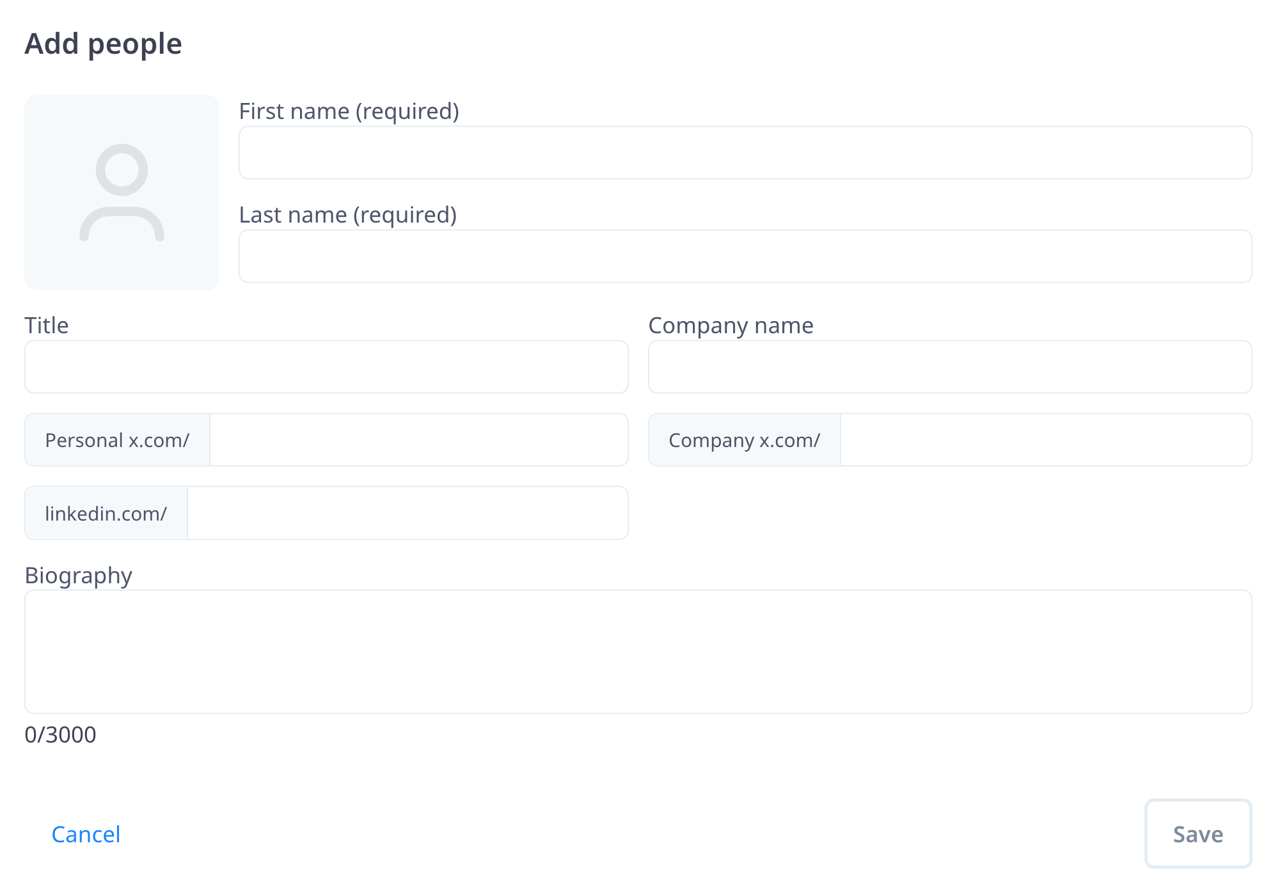Screen dimensions: 1282x880
Task: Click the 0/3000 character counter
Action: 60,735
